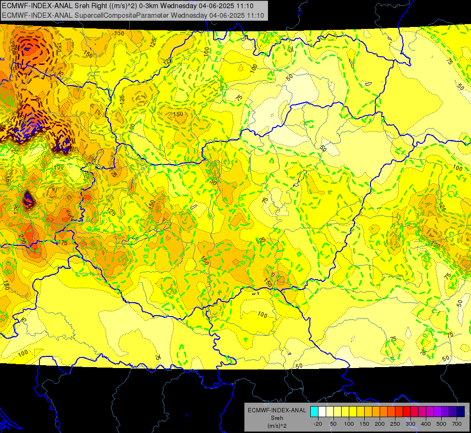Viewport: 471px width, 433px height.
Task: Click the Sreh label in the legend box
Action: 277,418
